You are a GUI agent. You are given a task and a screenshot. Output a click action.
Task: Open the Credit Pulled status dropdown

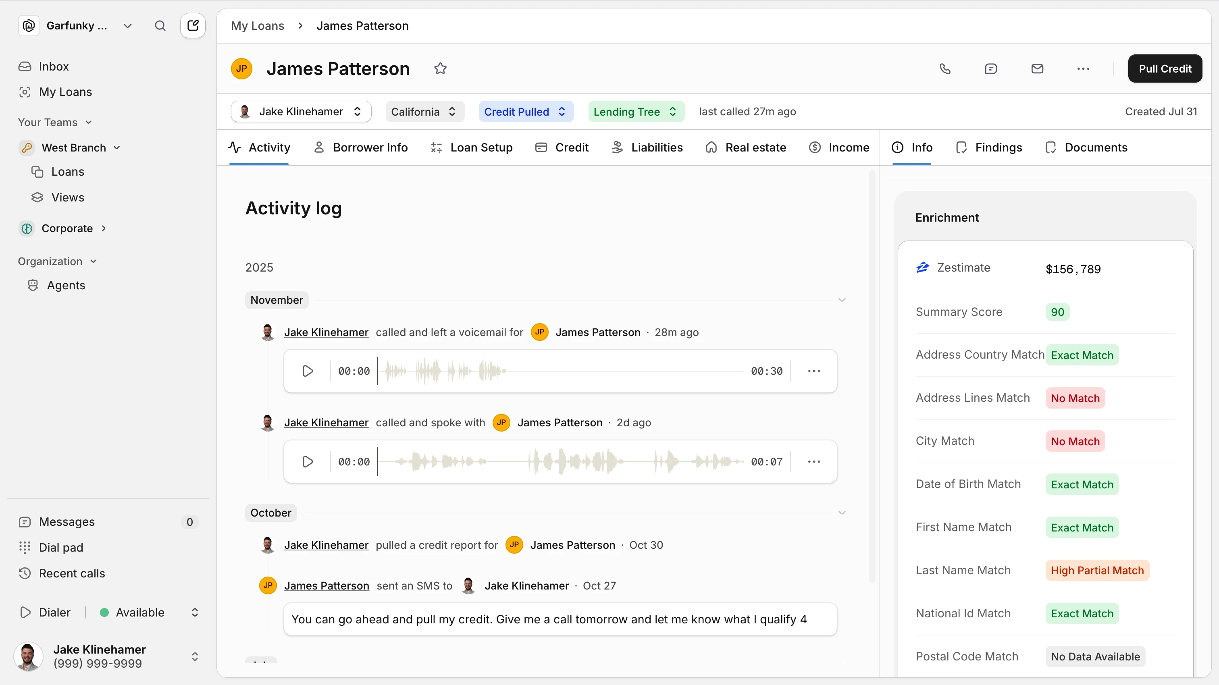pos(526,112)
